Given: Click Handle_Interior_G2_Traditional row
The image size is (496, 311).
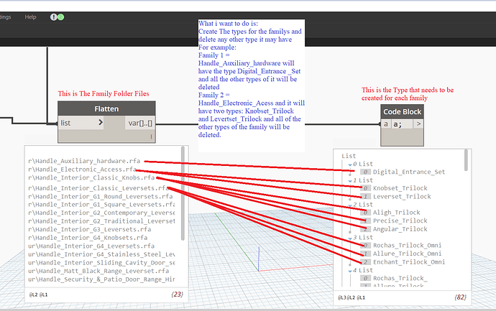Looking at the screenshot, I should 101,221.
